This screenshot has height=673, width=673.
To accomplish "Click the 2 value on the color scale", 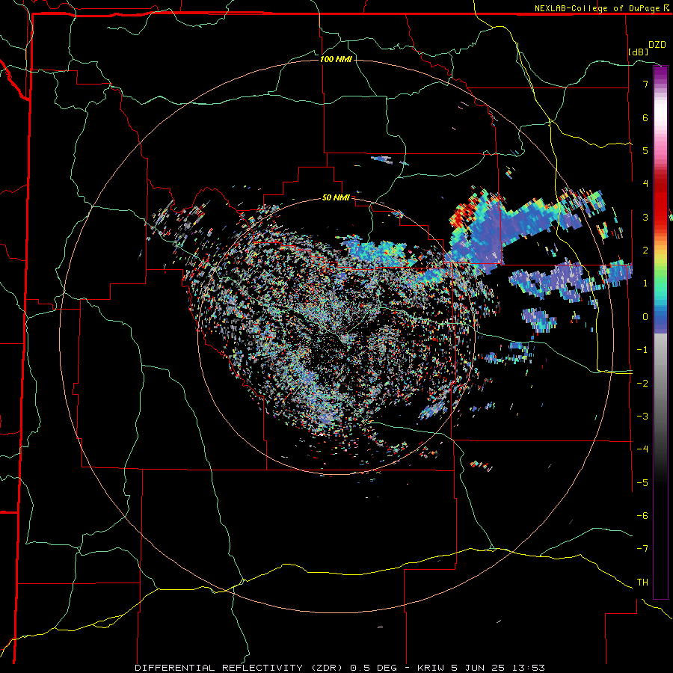I will 645,251.
